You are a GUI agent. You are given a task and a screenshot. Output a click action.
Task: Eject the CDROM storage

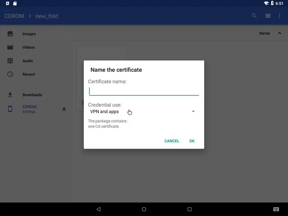[x=64, y=109]
